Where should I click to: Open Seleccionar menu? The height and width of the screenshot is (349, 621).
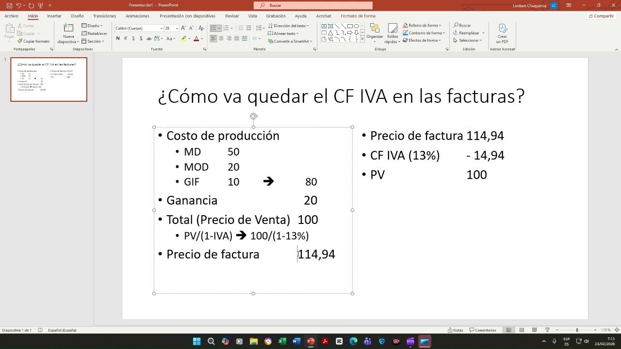point(468,40)
